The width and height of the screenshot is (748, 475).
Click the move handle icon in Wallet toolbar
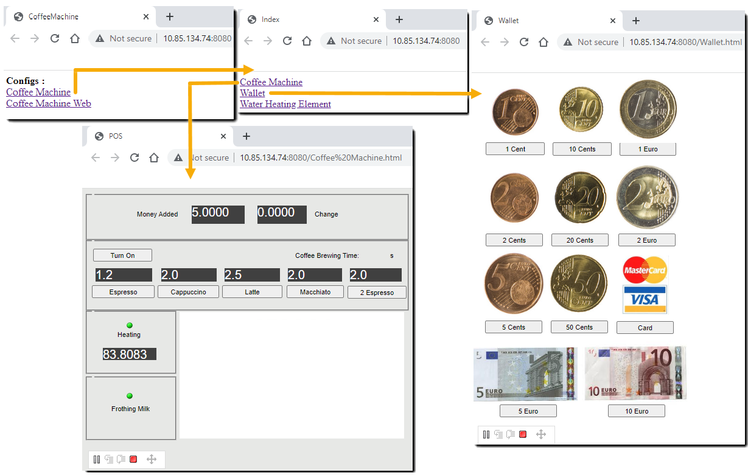click(541, 434)
